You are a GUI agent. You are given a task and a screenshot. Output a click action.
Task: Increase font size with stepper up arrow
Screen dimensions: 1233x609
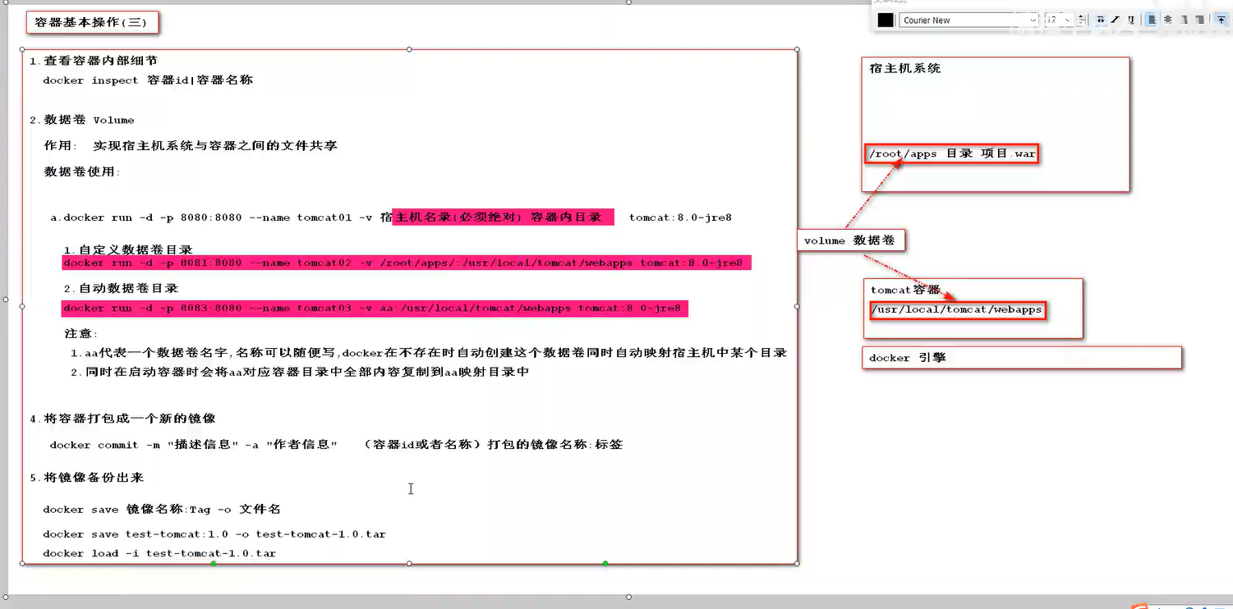pyautogui.click(x=1082, y=16)
